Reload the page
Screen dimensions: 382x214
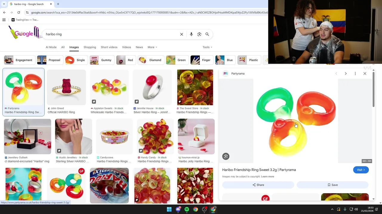[19, 12]
